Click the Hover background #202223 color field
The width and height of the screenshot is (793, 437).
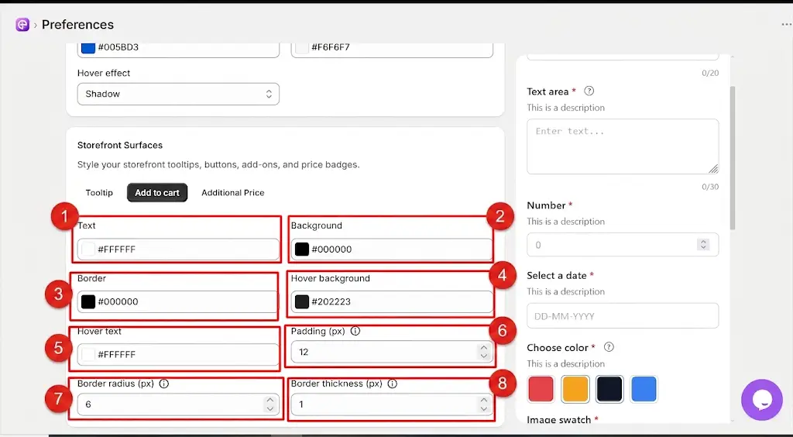point(391,302)
